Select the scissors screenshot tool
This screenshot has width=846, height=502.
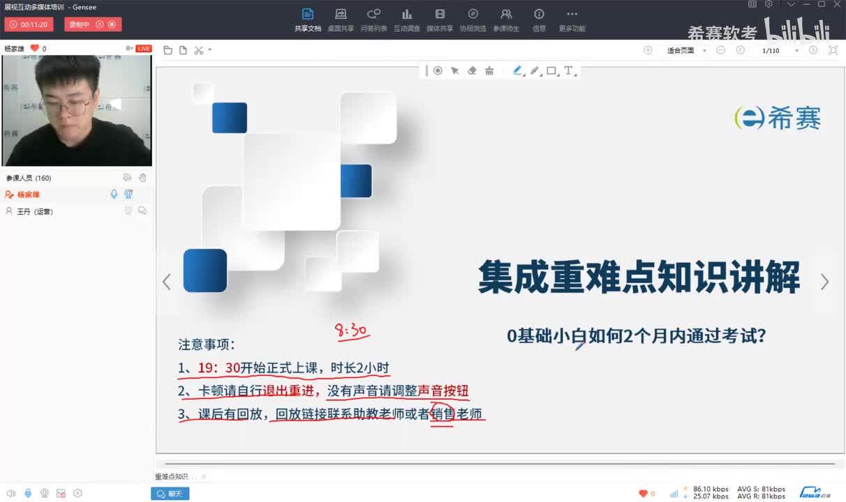[199, 50]
